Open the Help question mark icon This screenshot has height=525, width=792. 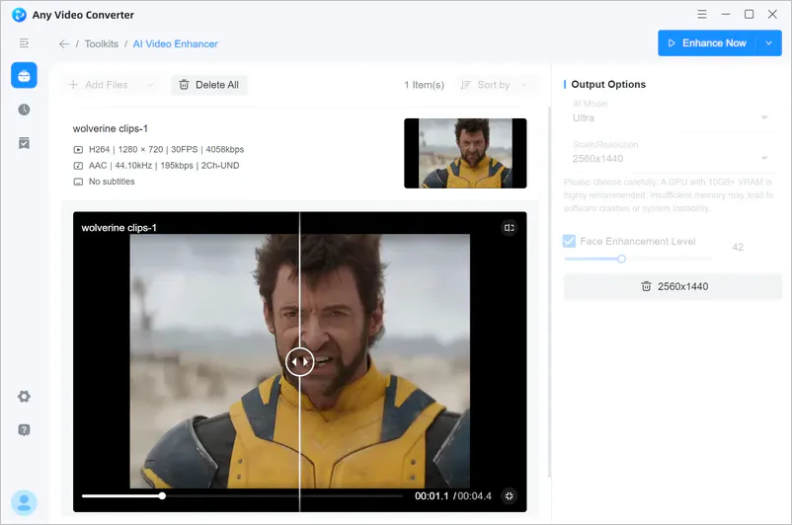[24, 429]
